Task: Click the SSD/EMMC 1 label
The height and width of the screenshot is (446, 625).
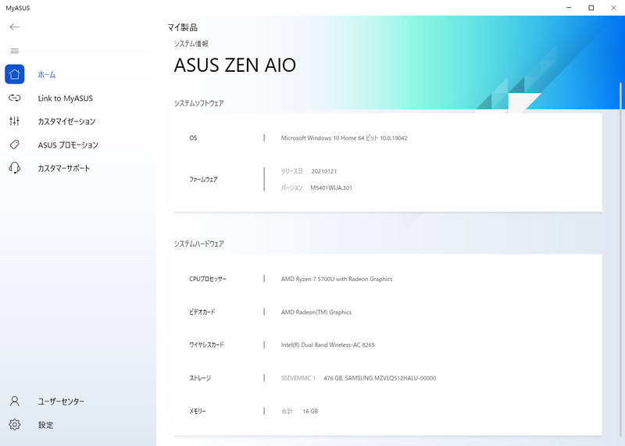Action: [298, 378]
